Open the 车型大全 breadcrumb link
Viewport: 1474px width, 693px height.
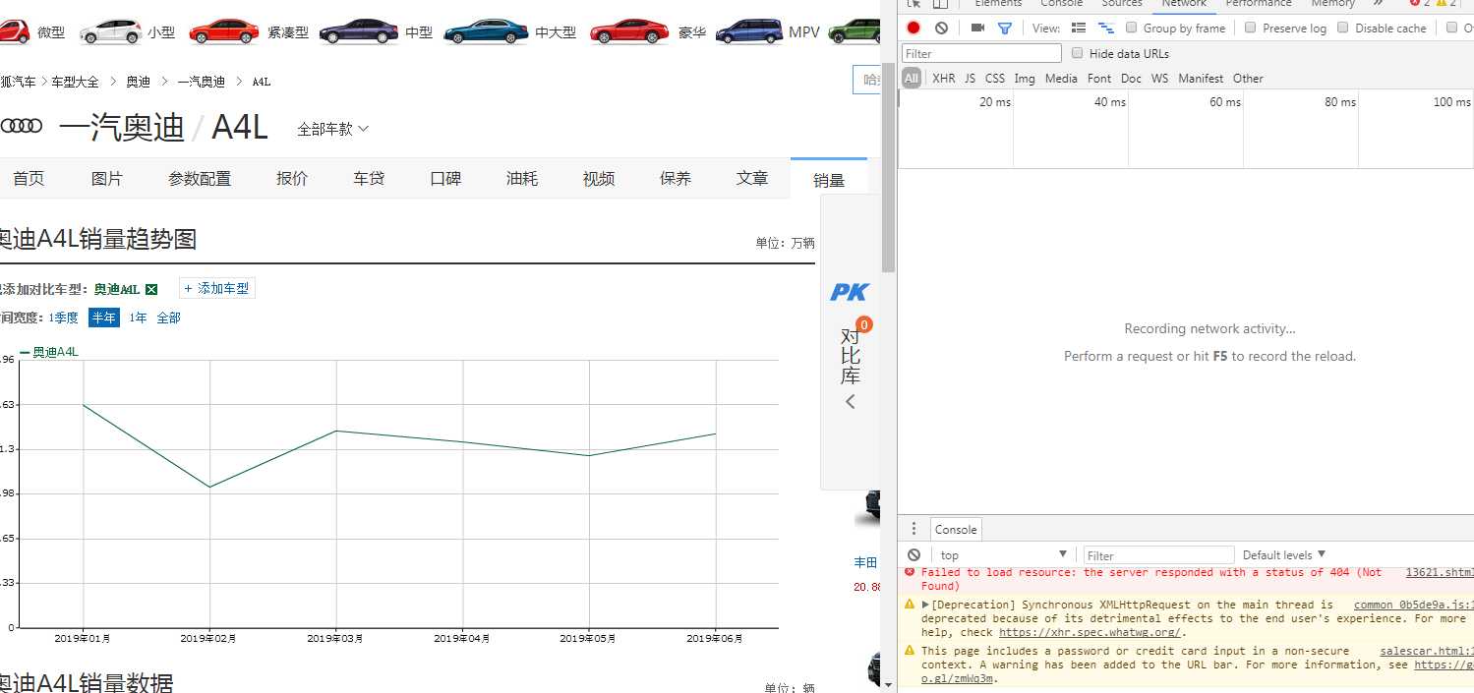tap(76, 82)
